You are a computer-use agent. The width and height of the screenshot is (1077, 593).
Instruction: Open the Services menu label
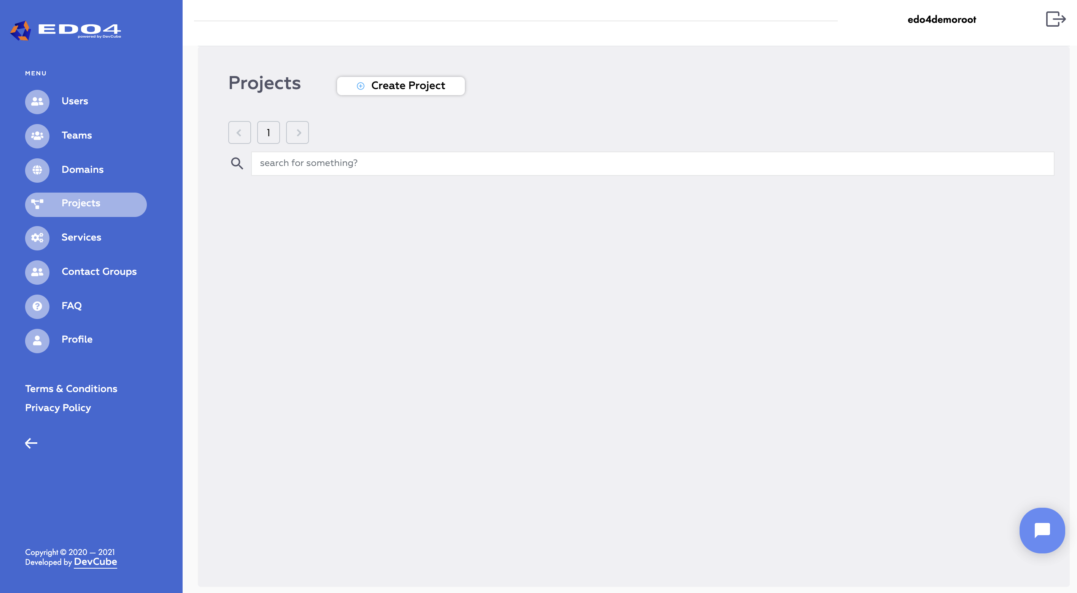(81, 238)
